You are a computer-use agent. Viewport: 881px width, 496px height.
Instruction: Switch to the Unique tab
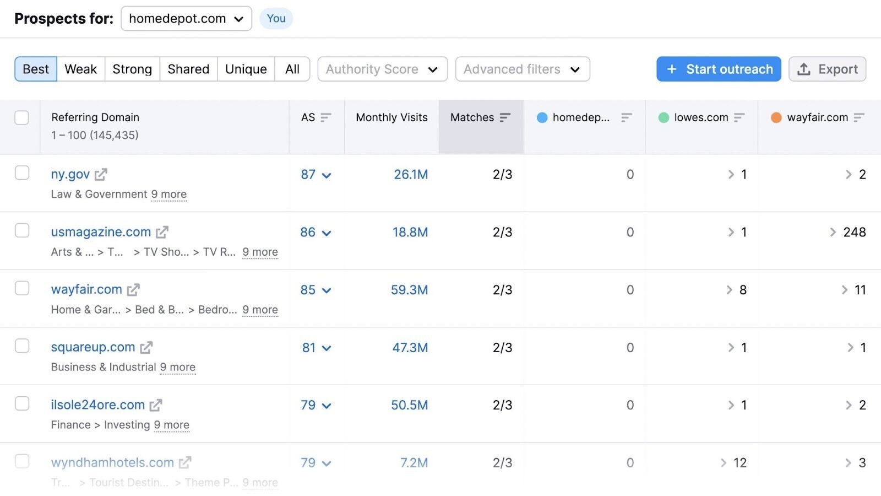246,69
